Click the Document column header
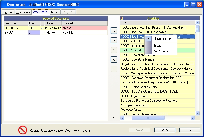Screen dimensions: 204x137 tap(16, 23)
